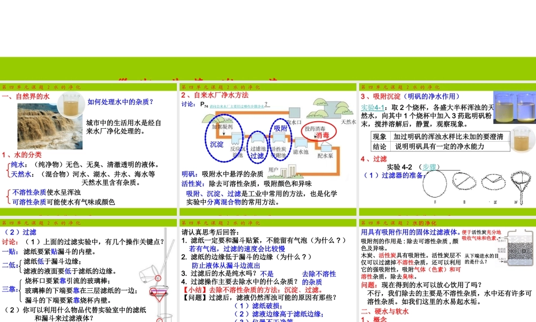Click the text 实验 4-2

pos(399,167)
